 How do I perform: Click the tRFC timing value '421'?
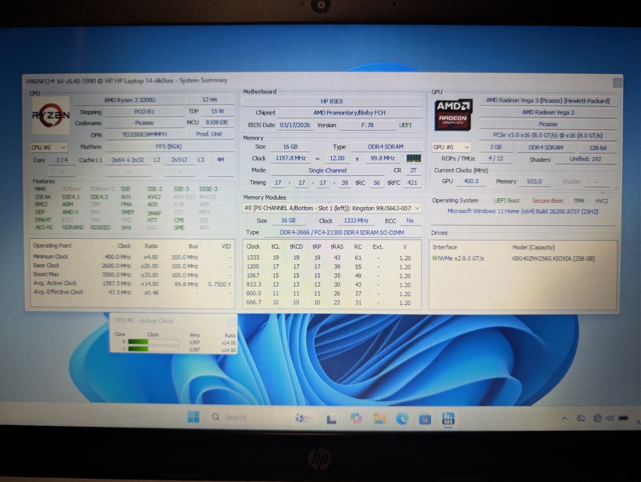412,183
